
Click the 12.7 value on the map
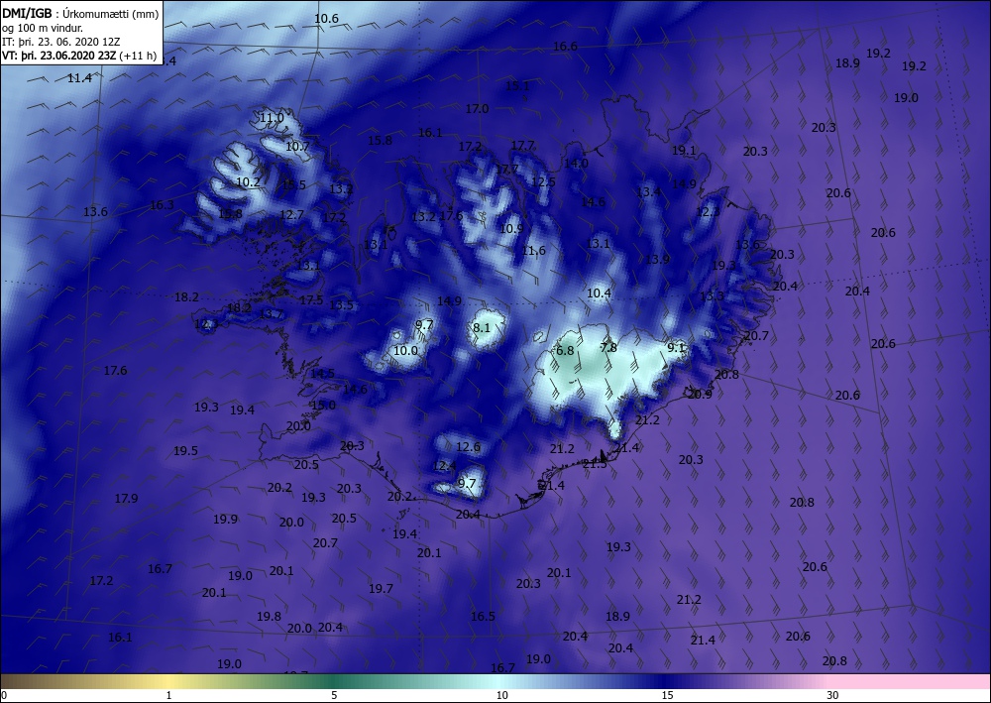click(291, 214)
